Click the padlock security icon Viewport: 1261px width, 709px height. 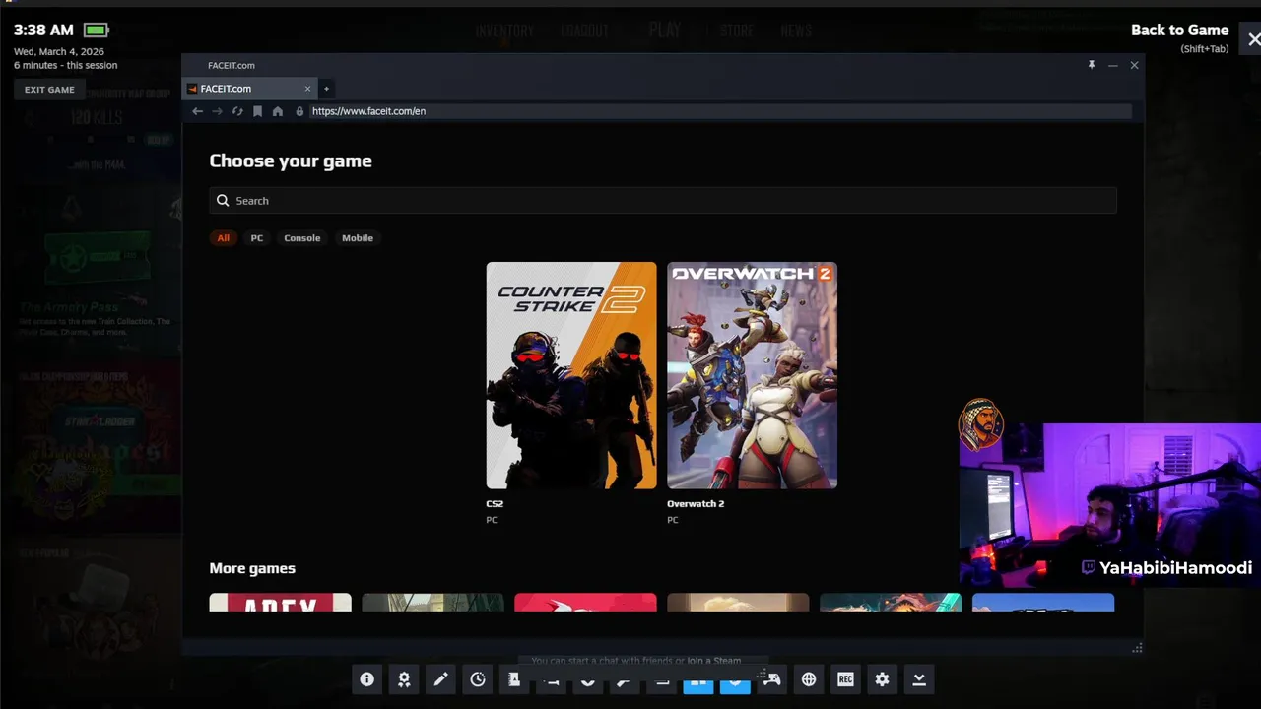(x=299, y=111)
